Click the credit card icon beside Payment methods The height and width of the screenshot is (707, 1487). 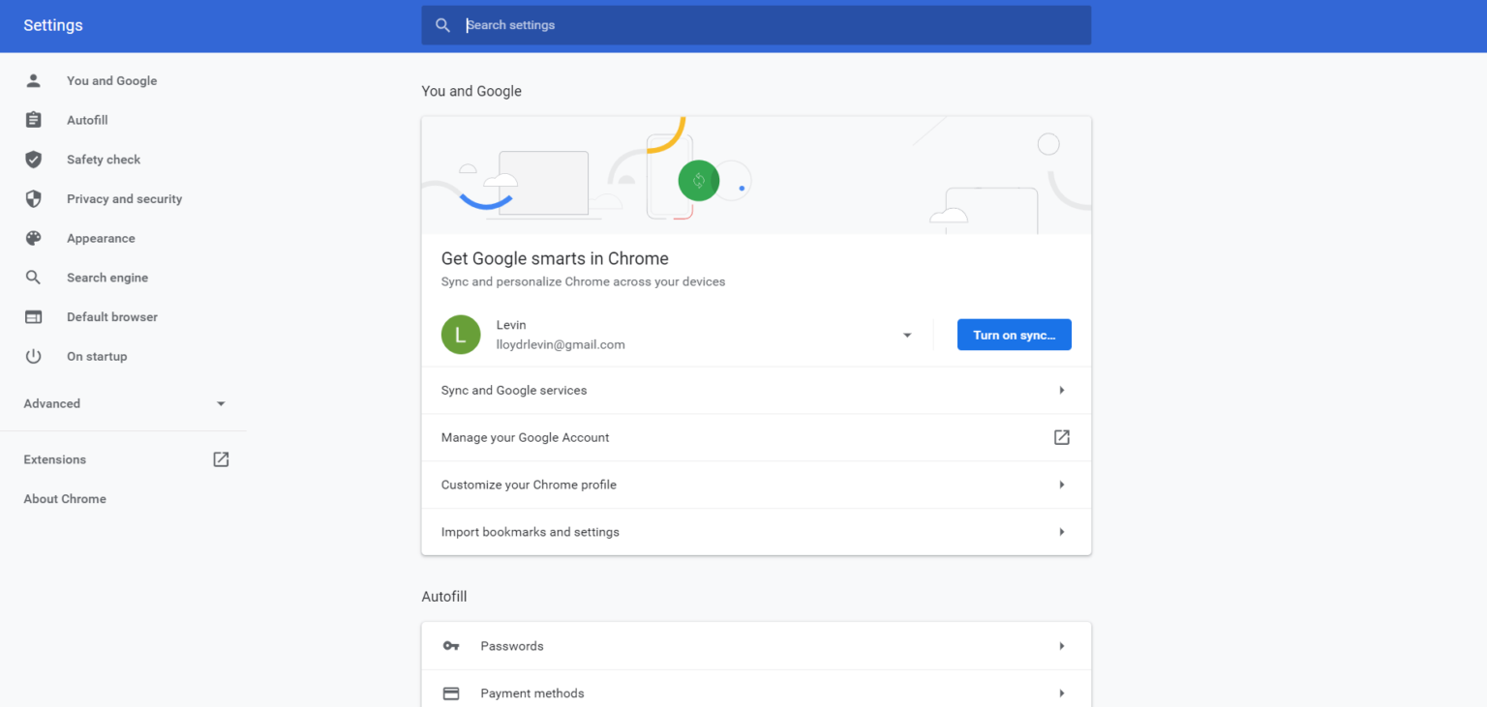click(451, 693)
